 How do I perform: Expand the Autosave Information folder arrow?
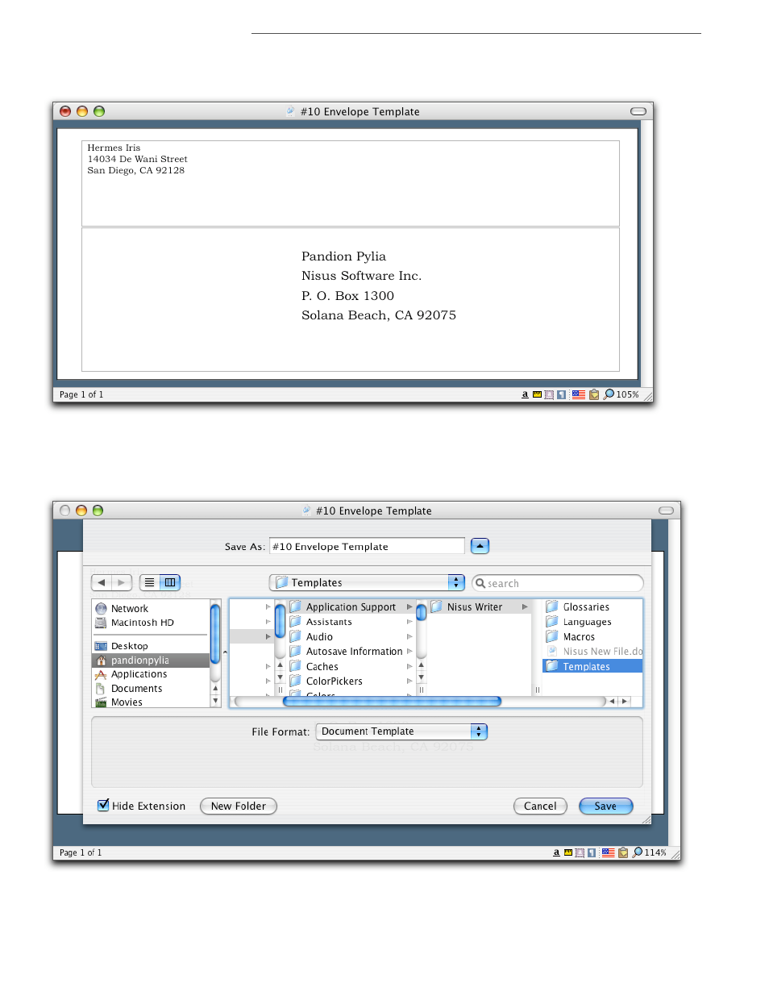[x=409, y=651]
